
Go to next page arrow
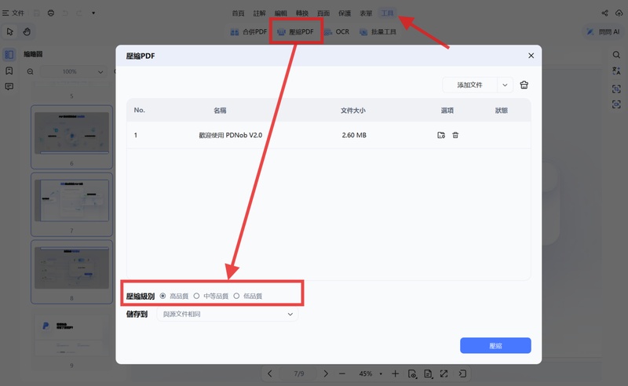click(326, 373)
